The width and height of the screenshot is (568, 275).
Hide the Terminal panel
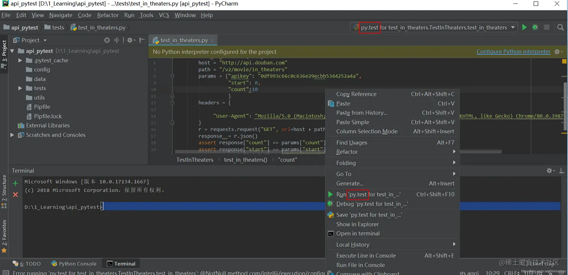[562, 170]
